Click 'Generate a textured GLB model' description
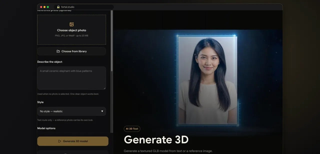 tap(168, 151)
